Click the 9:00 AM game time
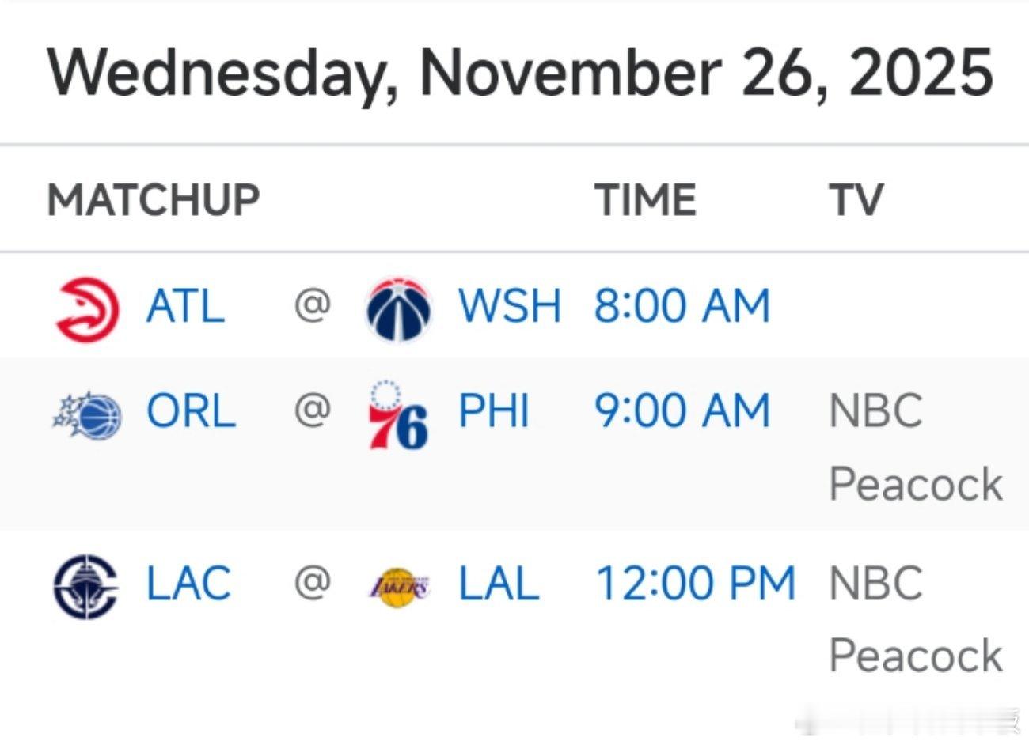Image resolution: width=1029 pixels, height=745 pixels. point(682,411)
